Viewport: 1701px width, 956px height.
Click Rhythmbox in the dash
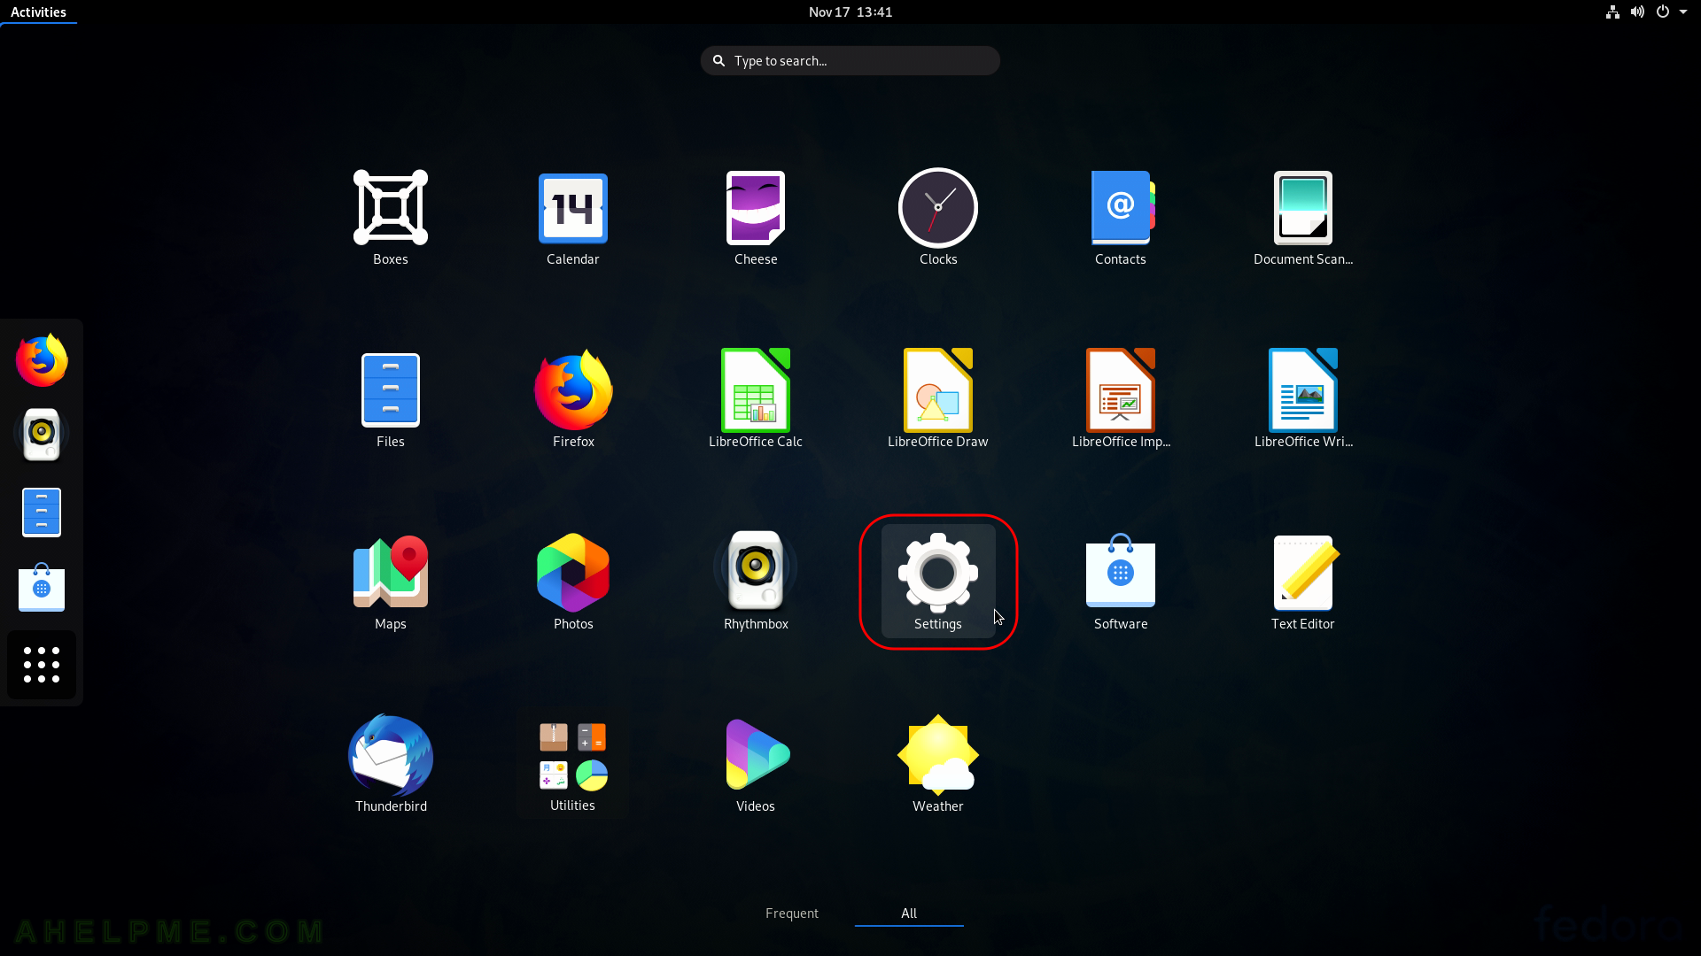pos(42,435)
